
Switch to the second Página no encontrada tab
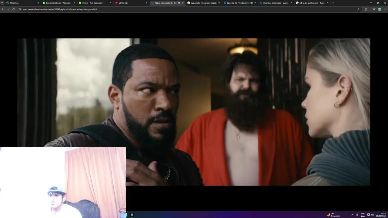(276, 3)
